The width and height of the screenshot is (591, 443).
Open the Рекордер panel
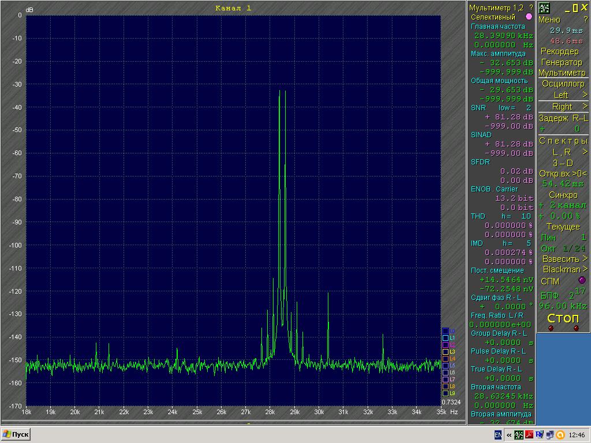[559, 51]
